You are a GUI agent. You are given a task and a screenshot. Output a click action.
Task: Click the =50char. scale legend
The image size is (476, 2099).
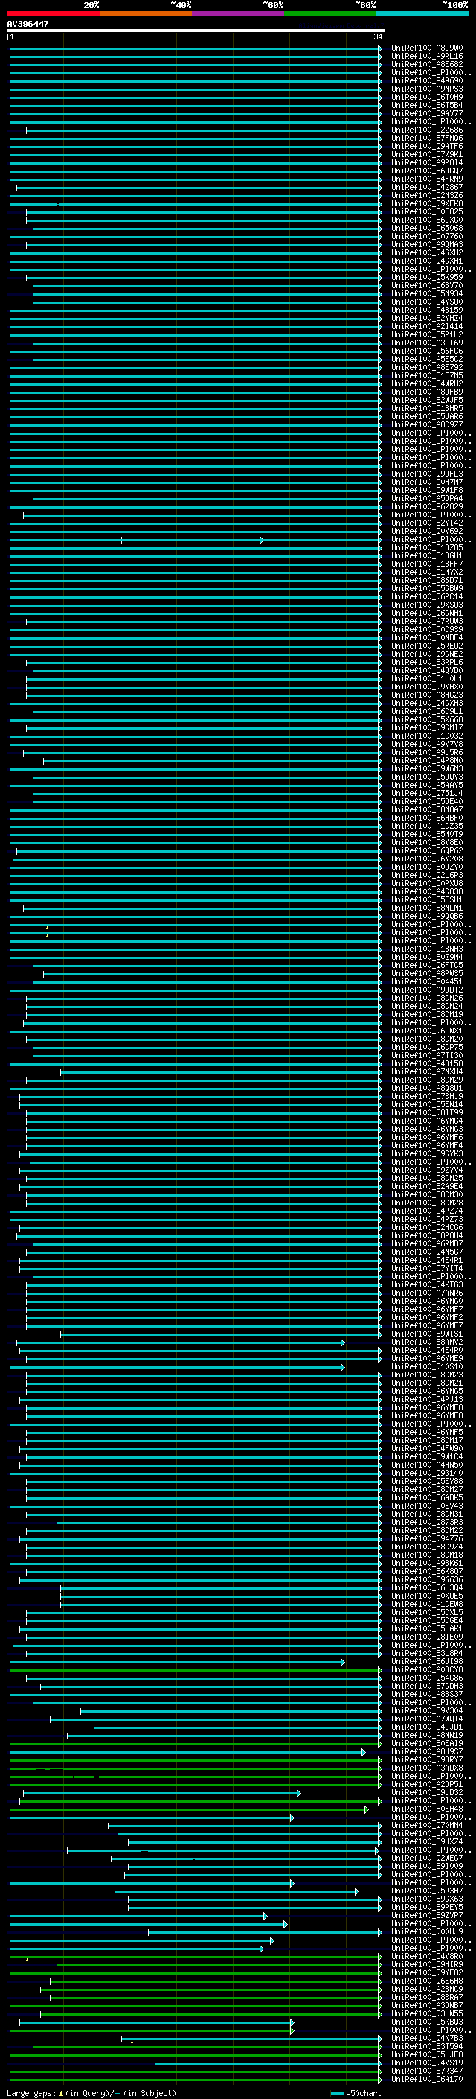click(356, 2092)
